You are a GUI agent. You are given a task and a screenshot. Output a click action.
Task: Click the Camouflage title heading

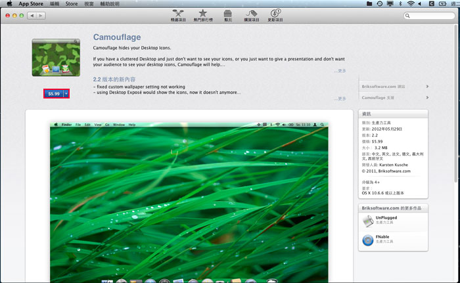click(x=117, y=37)
